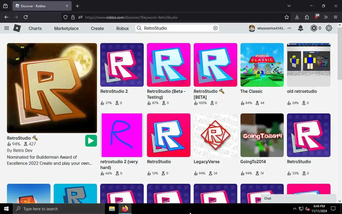The image size is (342, 214).
Task: Open the Robux menu item
Action: [x=122, y=28]
